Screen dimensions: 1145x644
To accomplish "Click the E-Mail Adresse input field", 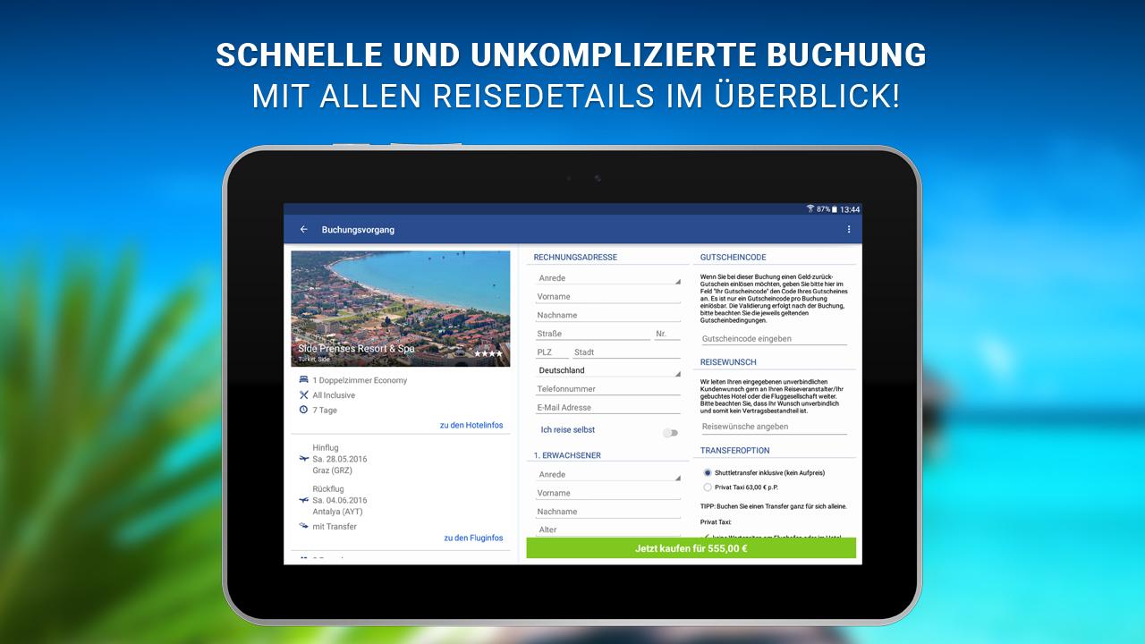I will [608, 407].
